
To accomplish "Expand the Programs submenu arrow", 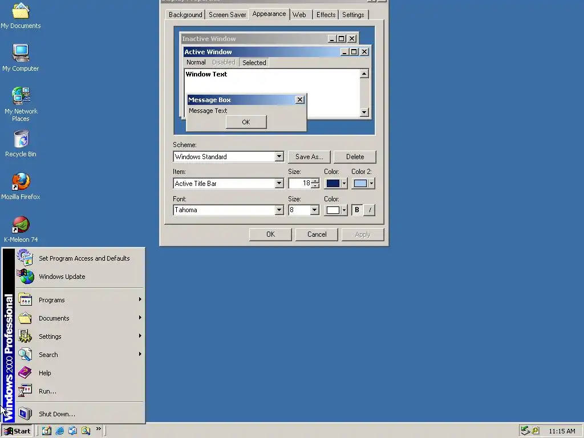I will click(x=140, y=299).
